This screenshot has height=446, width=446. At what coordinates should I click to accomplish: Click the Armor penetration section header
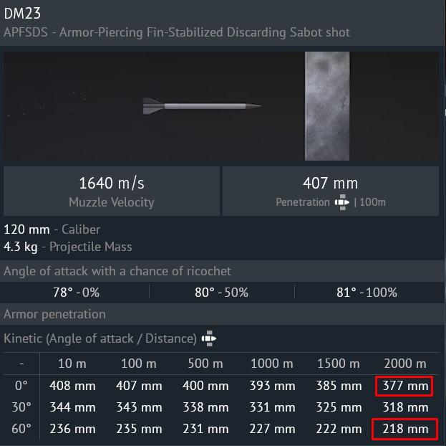(x=54, y=314)
